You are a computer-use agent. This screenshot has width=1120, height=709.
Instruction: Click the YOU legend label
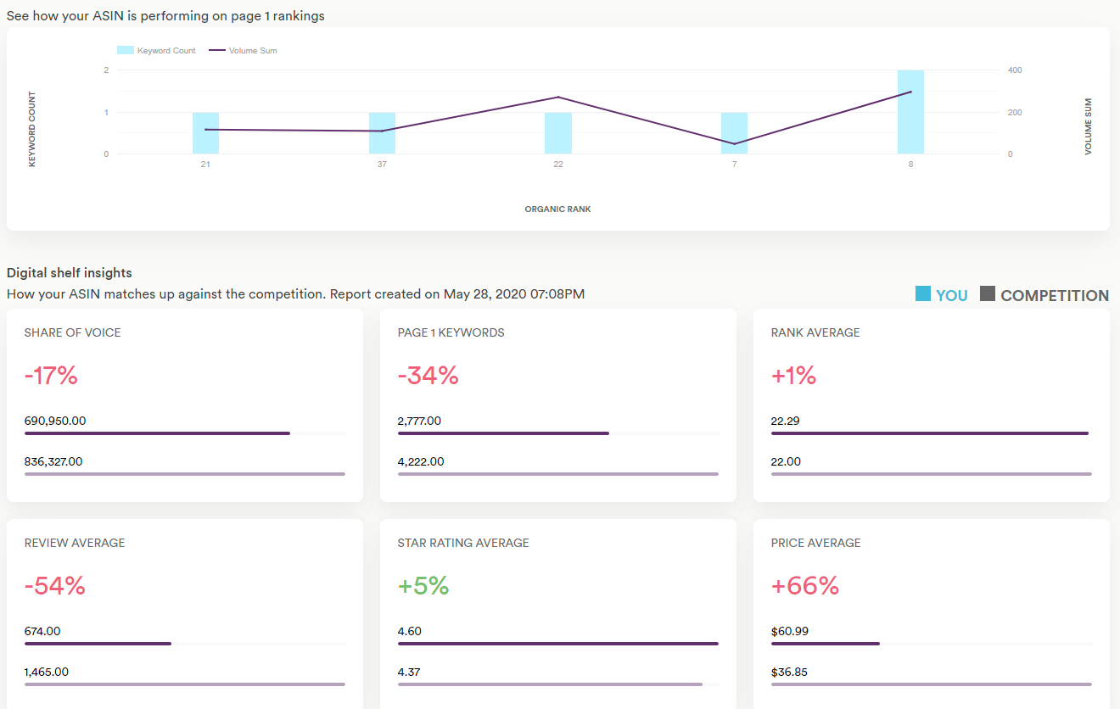[x=952, y=295]
